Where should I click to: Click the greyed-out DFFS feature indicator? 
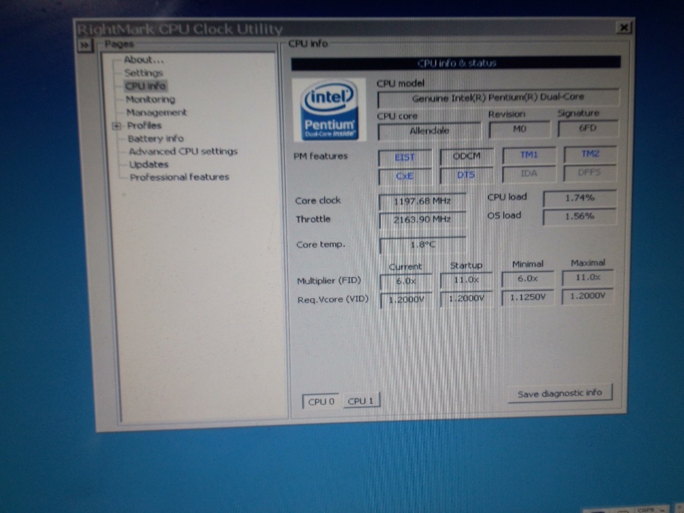point(590,172)
